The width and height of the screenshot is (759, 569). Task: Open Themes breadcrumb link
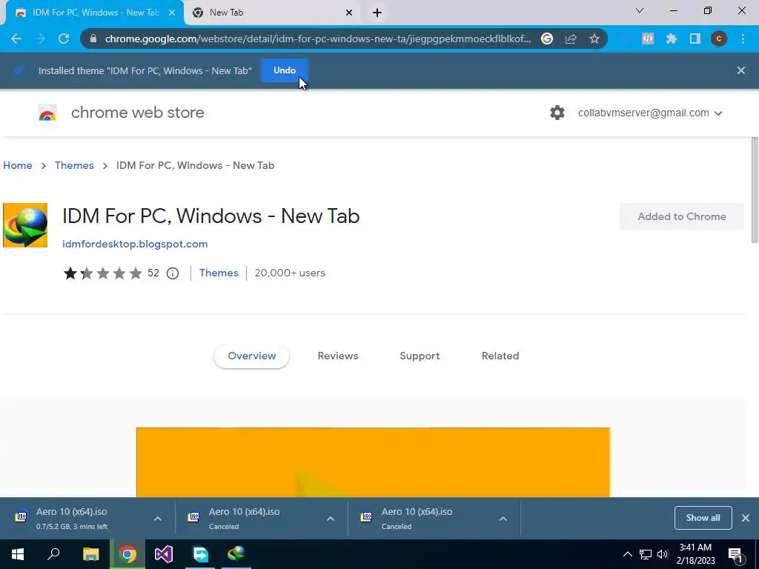[x=74, y=165]
